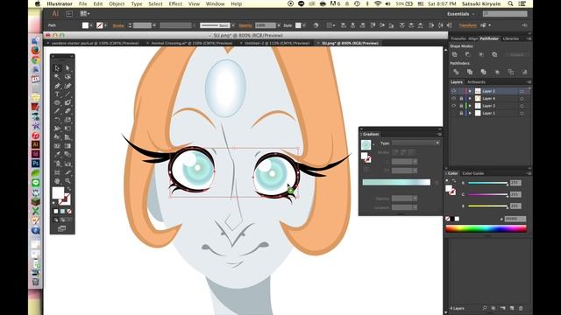Screen dimensions: 561x315
Task: Click the Expand button in Pathfinder panel
Action: coord(517,54)
